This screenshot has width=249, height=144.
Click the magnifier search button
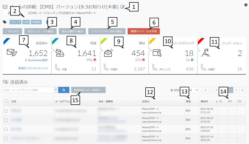pos(64,90)
